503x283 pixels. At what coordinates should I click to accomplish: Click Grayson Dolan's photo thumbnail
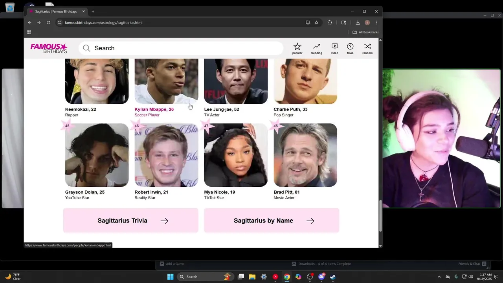coord(97,155)
